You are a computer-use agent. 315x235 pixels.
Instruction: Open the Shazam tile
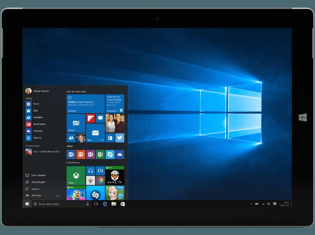point(95,193)
